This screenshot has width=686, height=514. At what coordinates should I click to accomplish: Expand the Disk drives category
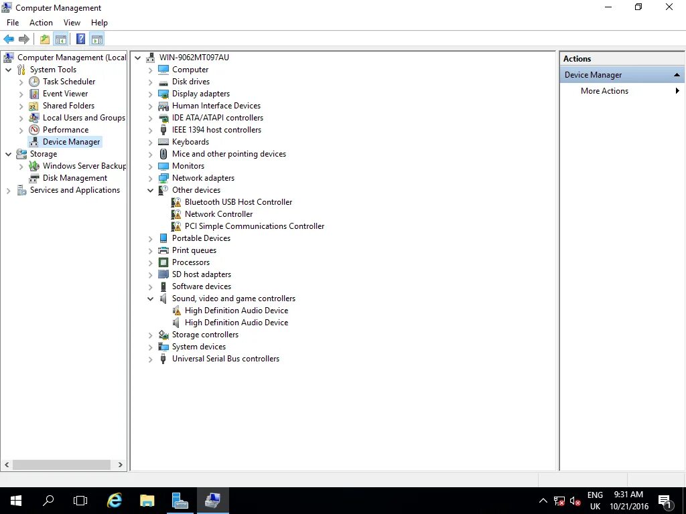(151, 82)
